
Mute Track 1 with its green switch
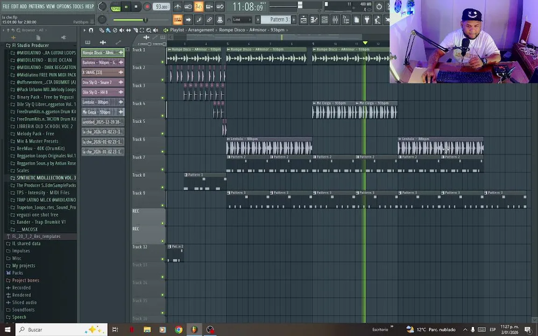pyautogui.click(x=163, y=62)
